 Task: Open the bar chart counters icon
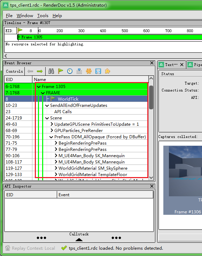(79, 71)
